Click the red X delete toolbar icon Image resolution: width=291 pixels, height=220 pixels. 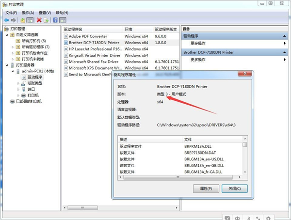(x=39, y=20)
